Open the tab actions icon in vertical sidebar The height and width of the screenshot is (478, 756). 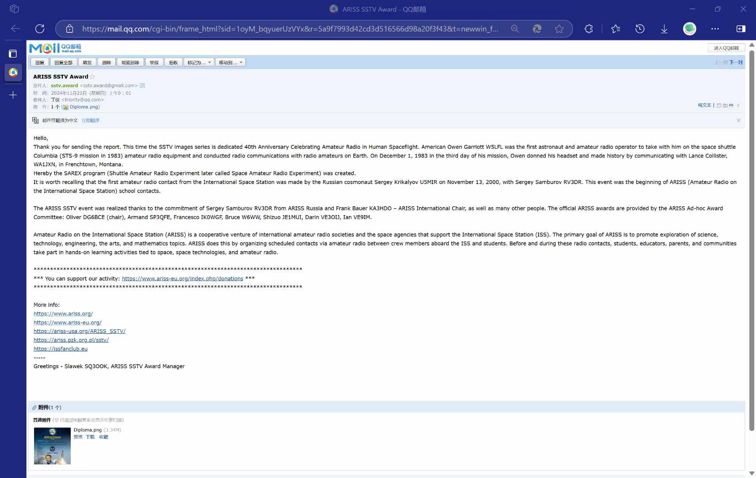13,54
